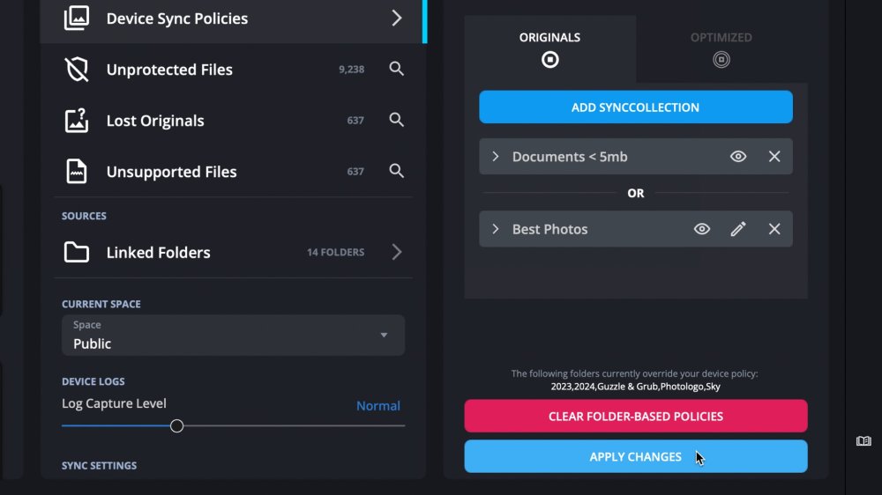Open the Space dropdown showing Public
Image resolution: width=882 pixels, height=495 pixels.
[233, 336]
